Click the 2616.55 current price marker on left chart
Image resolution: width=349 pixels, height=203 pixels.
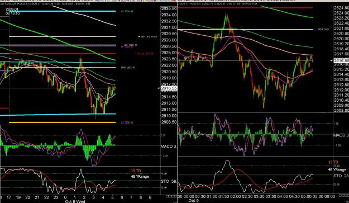pos(169,88)
